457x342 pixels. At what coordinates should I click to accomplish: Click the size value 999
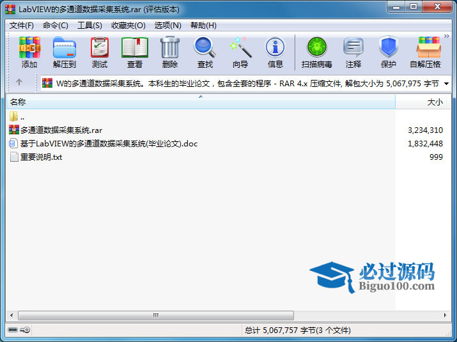436,157
